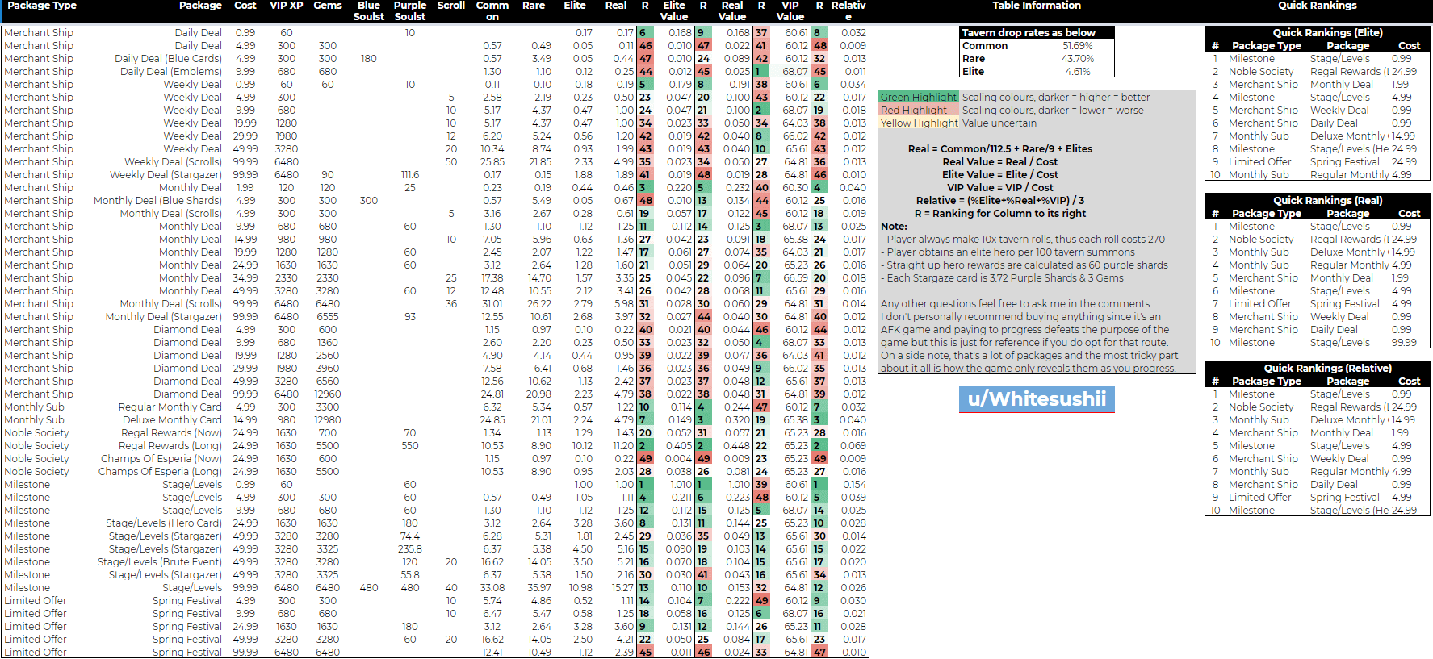Image resolution: width=1433 pixels, height=659 pixels.
Task: Select the Real Value cell "0.448"
Action: point(737,446)
